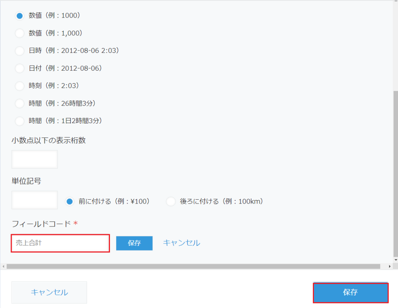Click the small 保存 button beside the field code
The image size is (398, 308).
click(x=134, y=243)
